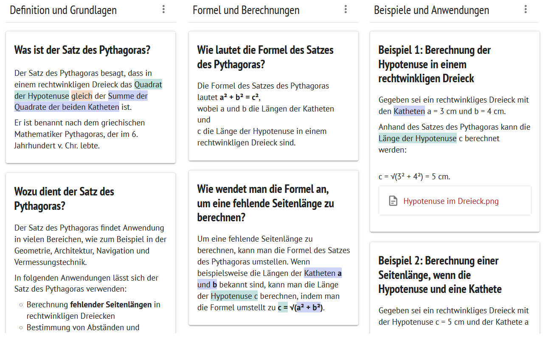Click the document icon next to Hypotenuse im Dreieck.png

[x=393, y=201]
